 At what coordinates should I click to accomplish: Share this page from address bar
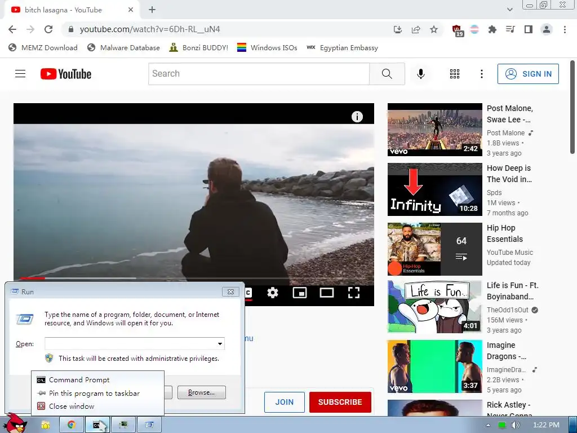[x=416, y=29]
